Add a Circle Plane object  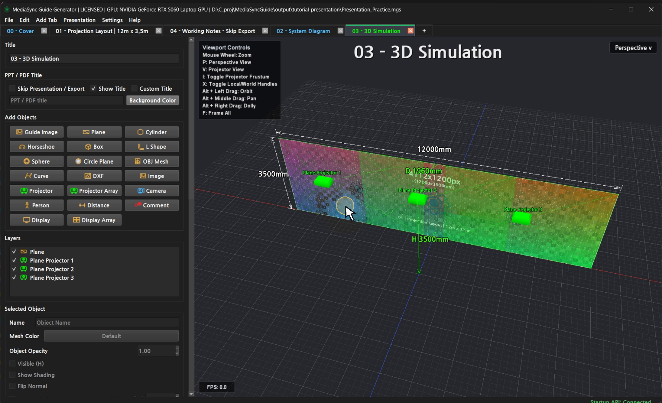coord(94,161)
